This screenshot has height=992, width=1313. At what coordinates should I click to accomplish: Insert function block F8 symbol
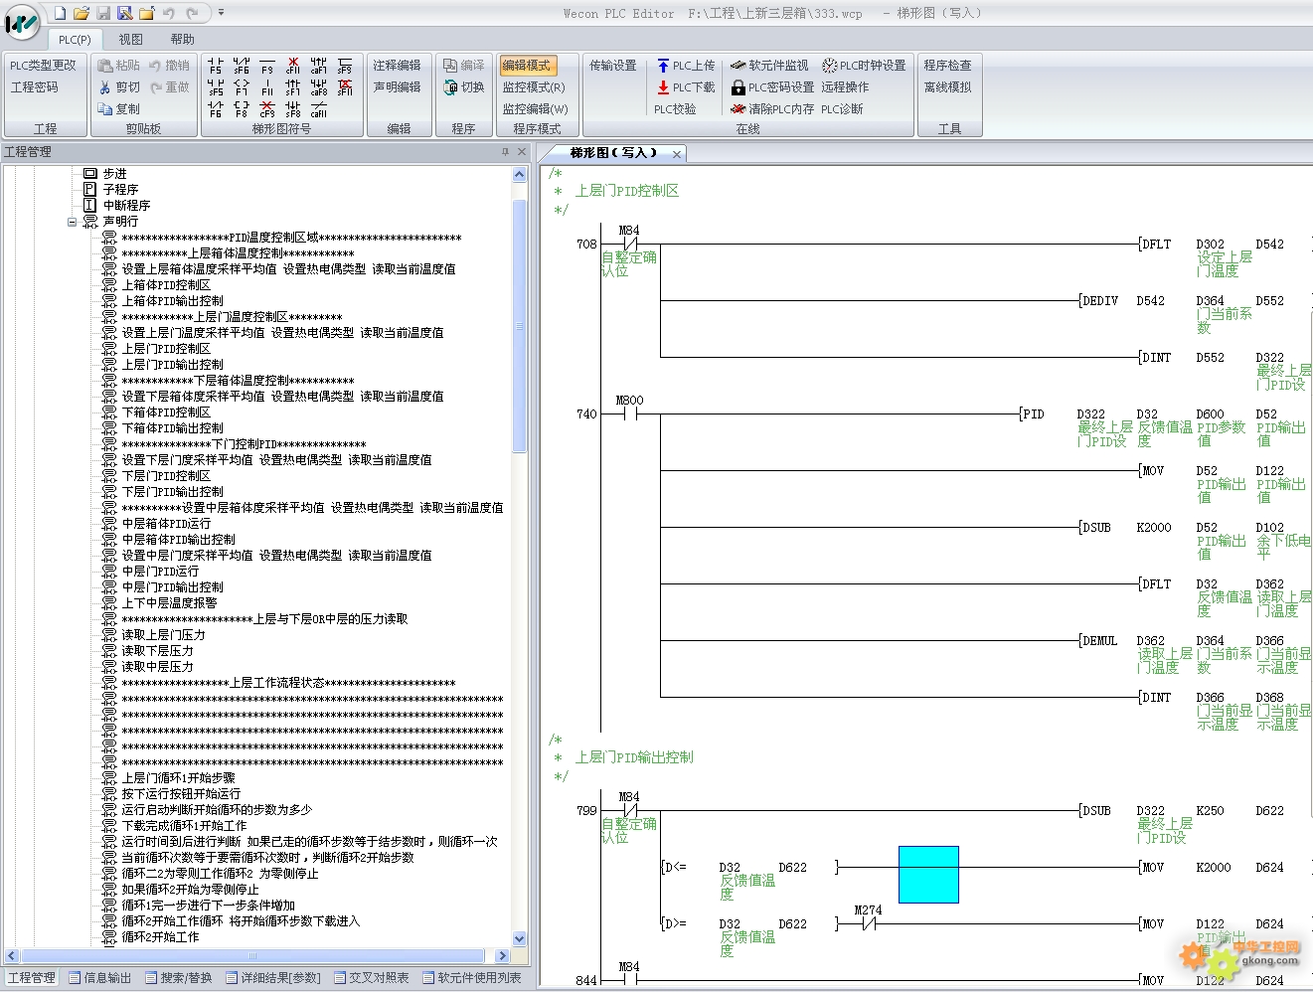(242, 109)
